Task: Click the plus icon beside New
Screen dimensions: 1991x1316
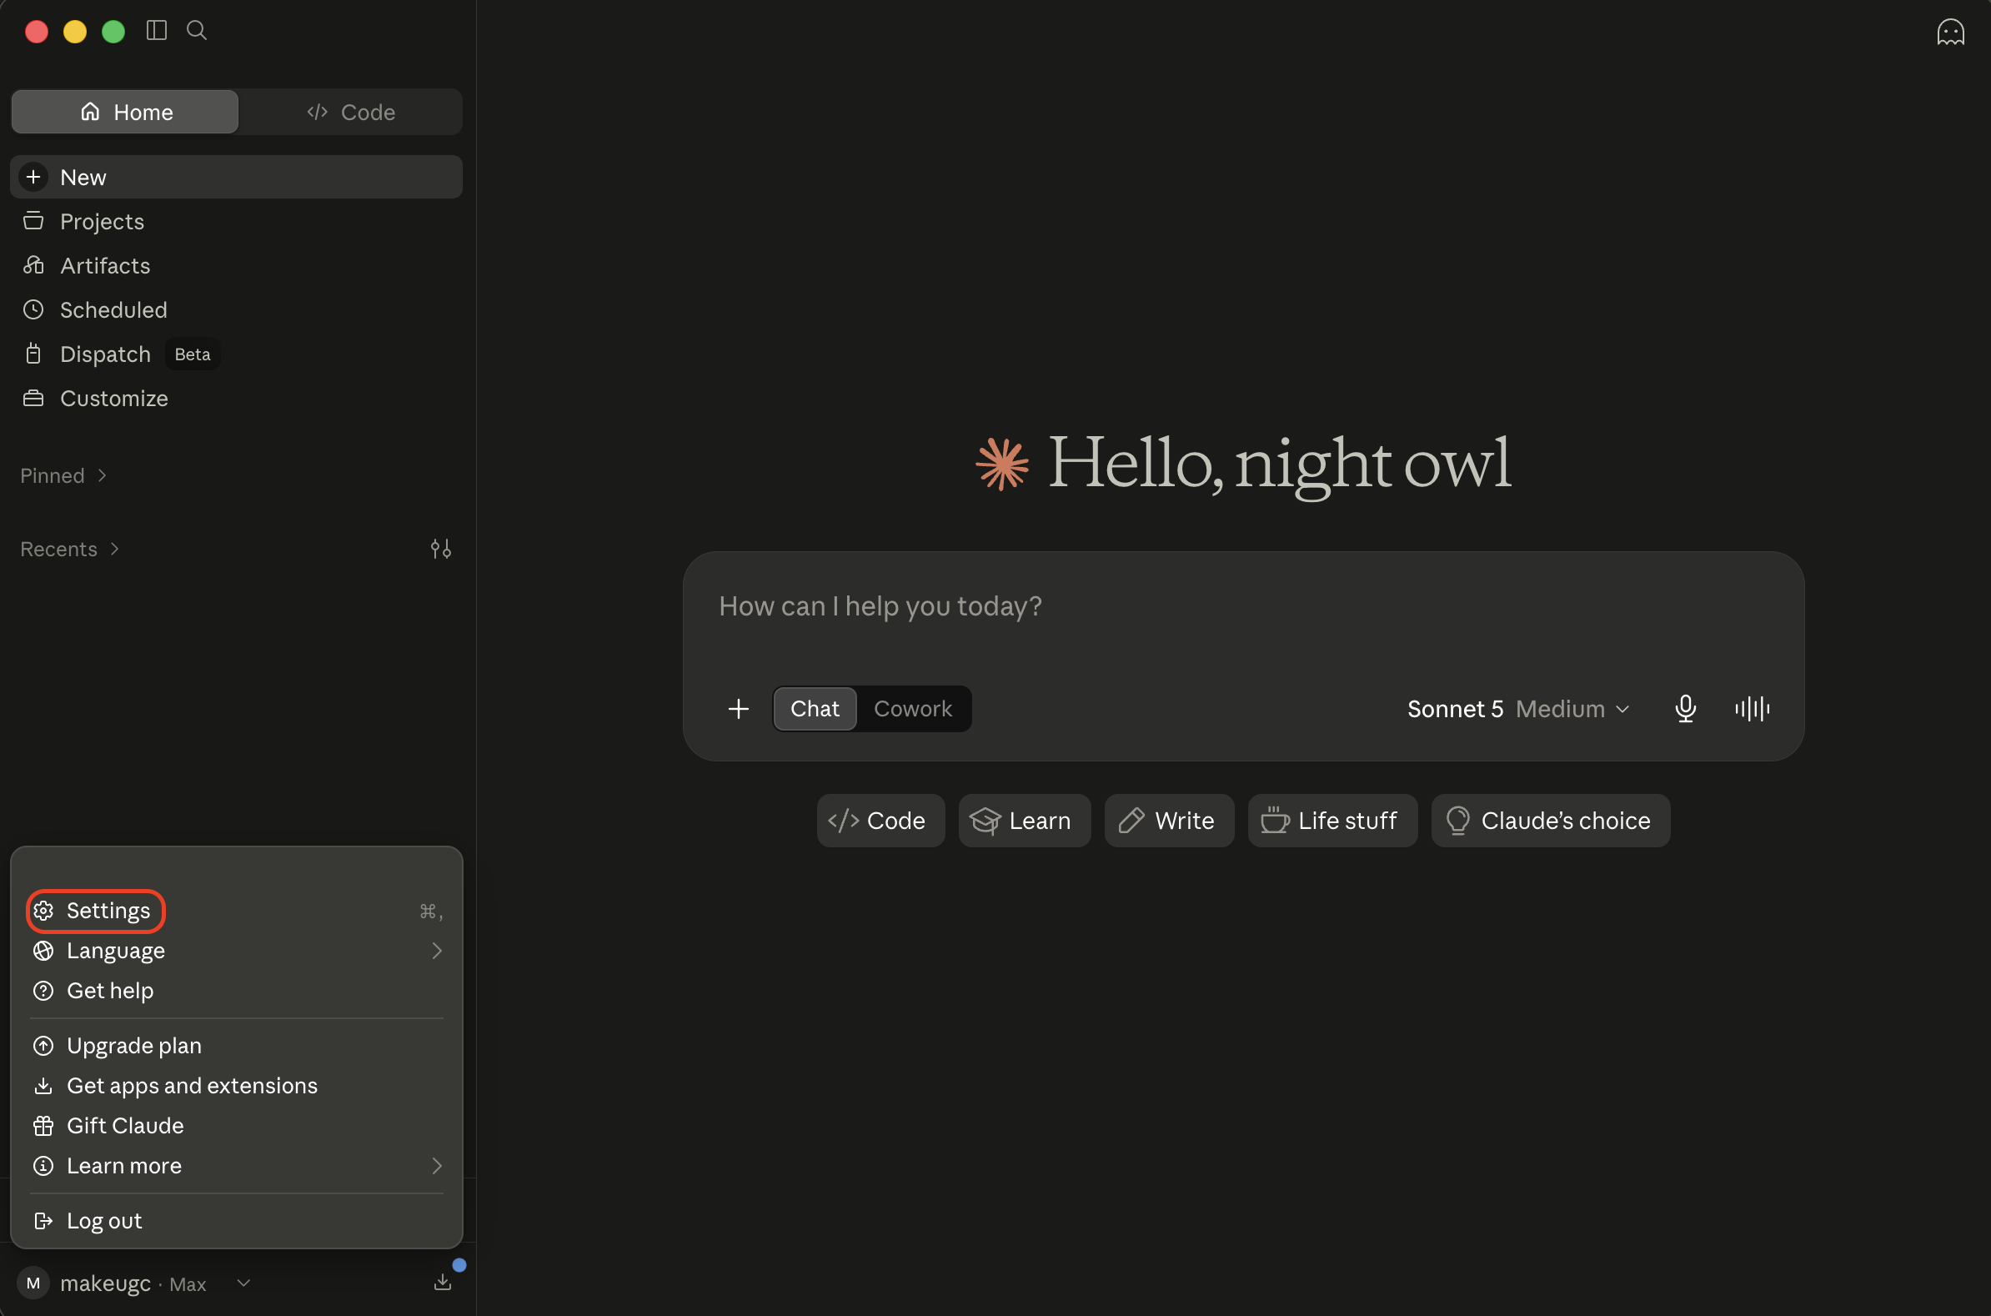Action: pyautogui.click(x=33, y=177)
